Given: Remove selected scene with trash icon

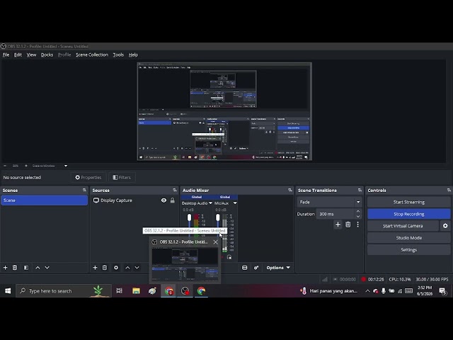Looking at the screenshot, I should coord(15,268).
